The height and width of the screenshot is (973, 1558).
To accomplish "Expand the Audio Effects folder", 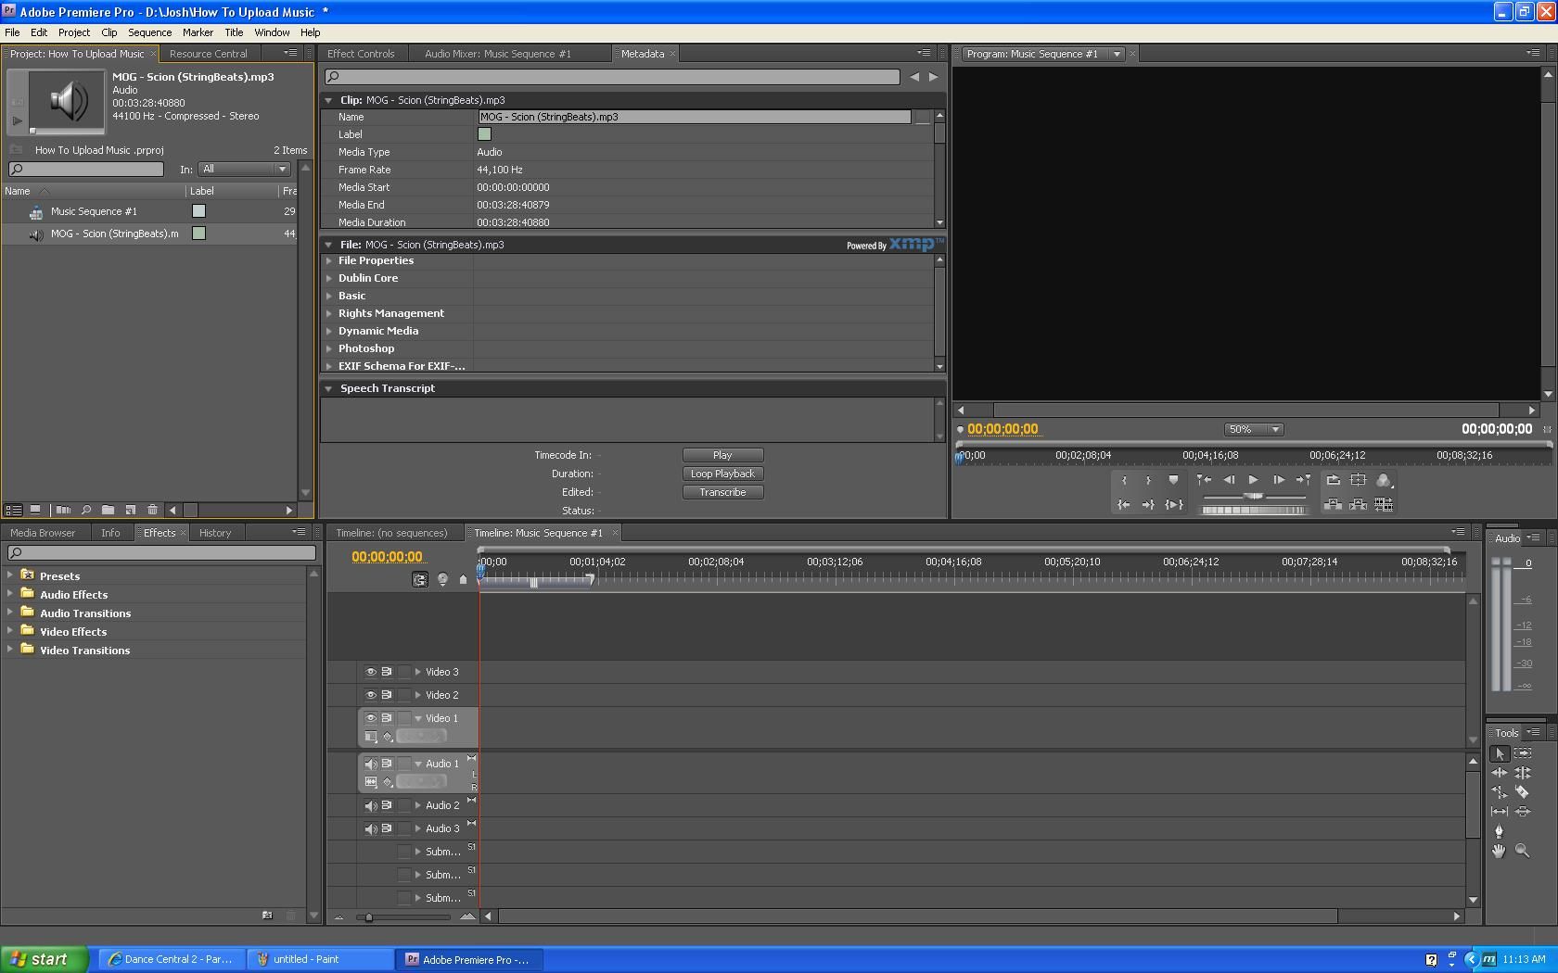I will click(10, 593).
